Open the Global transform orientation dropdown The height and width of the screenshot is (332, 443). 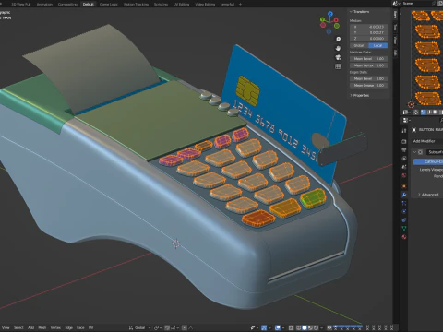[x=140, y=327]
